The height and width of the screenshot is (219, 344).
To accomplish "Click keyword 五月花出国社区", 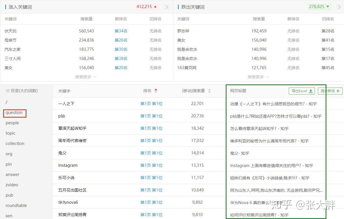I will [72, 190].
